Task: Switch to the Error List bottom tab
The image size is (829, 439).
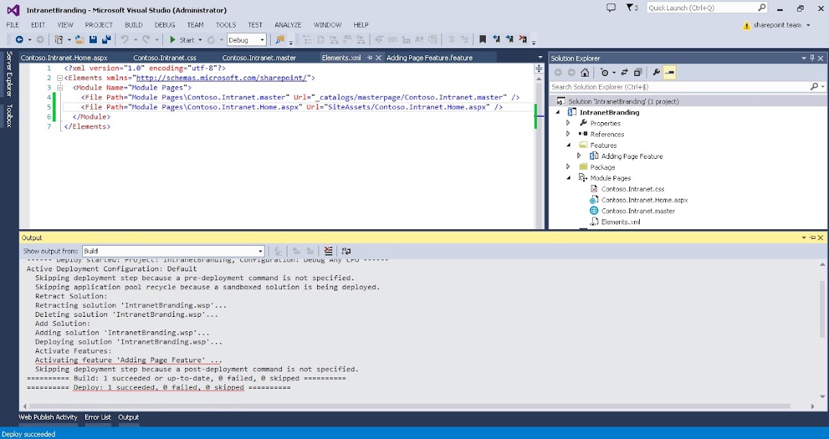Action: click(97, 417)
